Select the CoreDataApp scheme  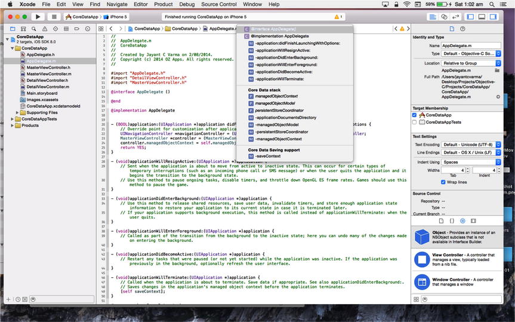pos(82,17)
